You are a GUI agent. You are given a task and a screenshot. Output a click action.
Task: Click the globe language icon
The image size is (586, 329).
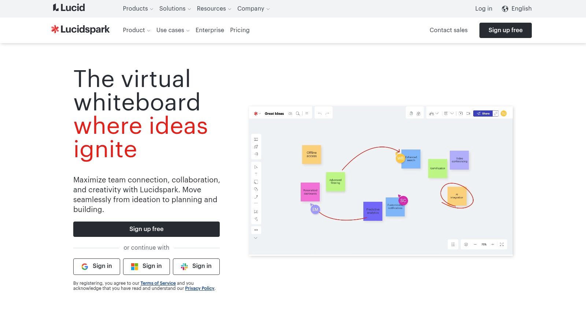tap(505, 9)
